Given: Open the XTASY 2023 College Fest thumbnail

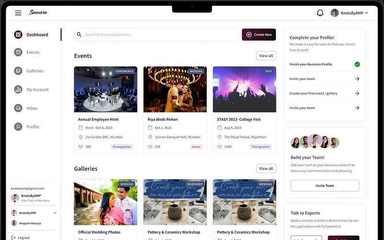Looking at the screenshot, I should [244, 90].
